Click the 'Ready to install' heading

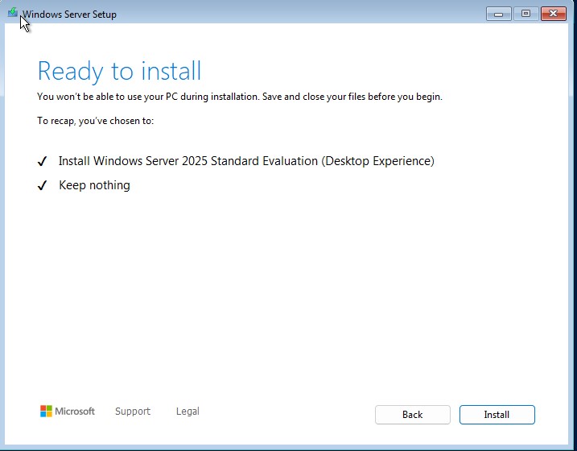tap(119, 71)
